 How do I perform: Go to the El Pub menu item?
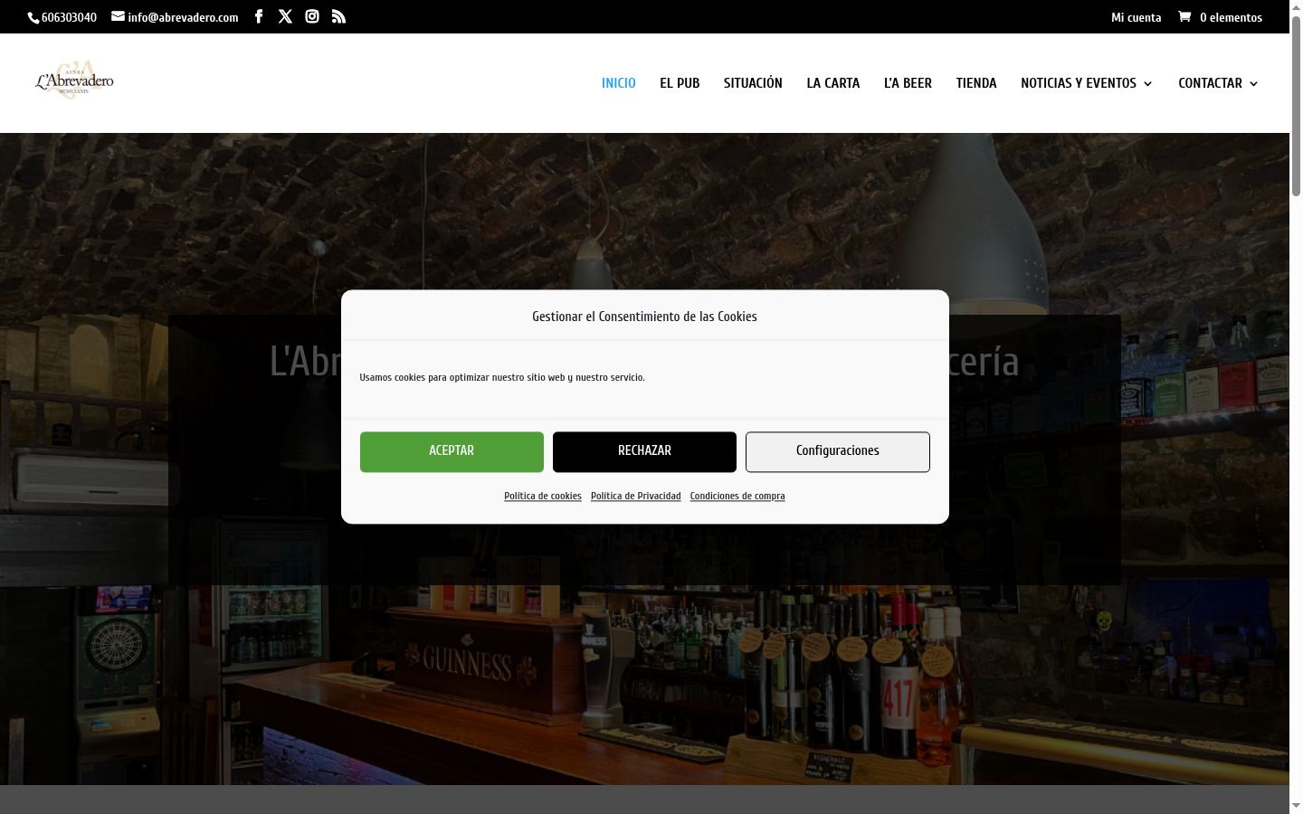pos(680,83)
